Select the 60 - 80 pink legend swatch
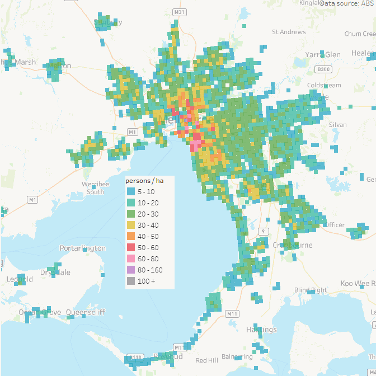Screen dimensions: 376x376 click(131, 258)
